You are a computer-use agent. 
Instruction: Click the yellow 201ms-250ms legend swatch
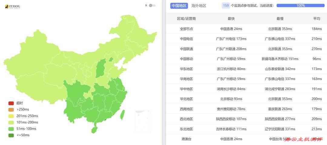point(11,116)
